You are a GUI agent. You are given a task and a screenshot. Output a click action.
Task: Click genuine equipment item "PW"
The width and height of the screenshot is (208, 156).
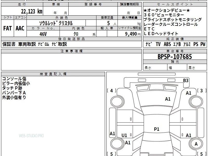coord(203,44)
